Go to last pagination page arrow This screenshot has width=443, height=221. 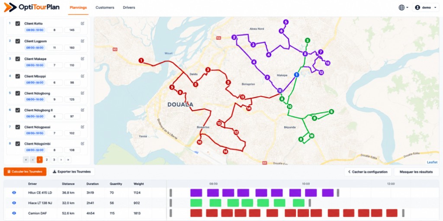[x=68, y=160]
